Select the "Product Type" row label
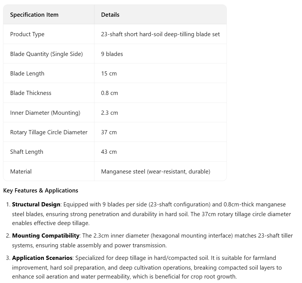The width and height of the screenshot is (302, 283). tap(27, 34)
